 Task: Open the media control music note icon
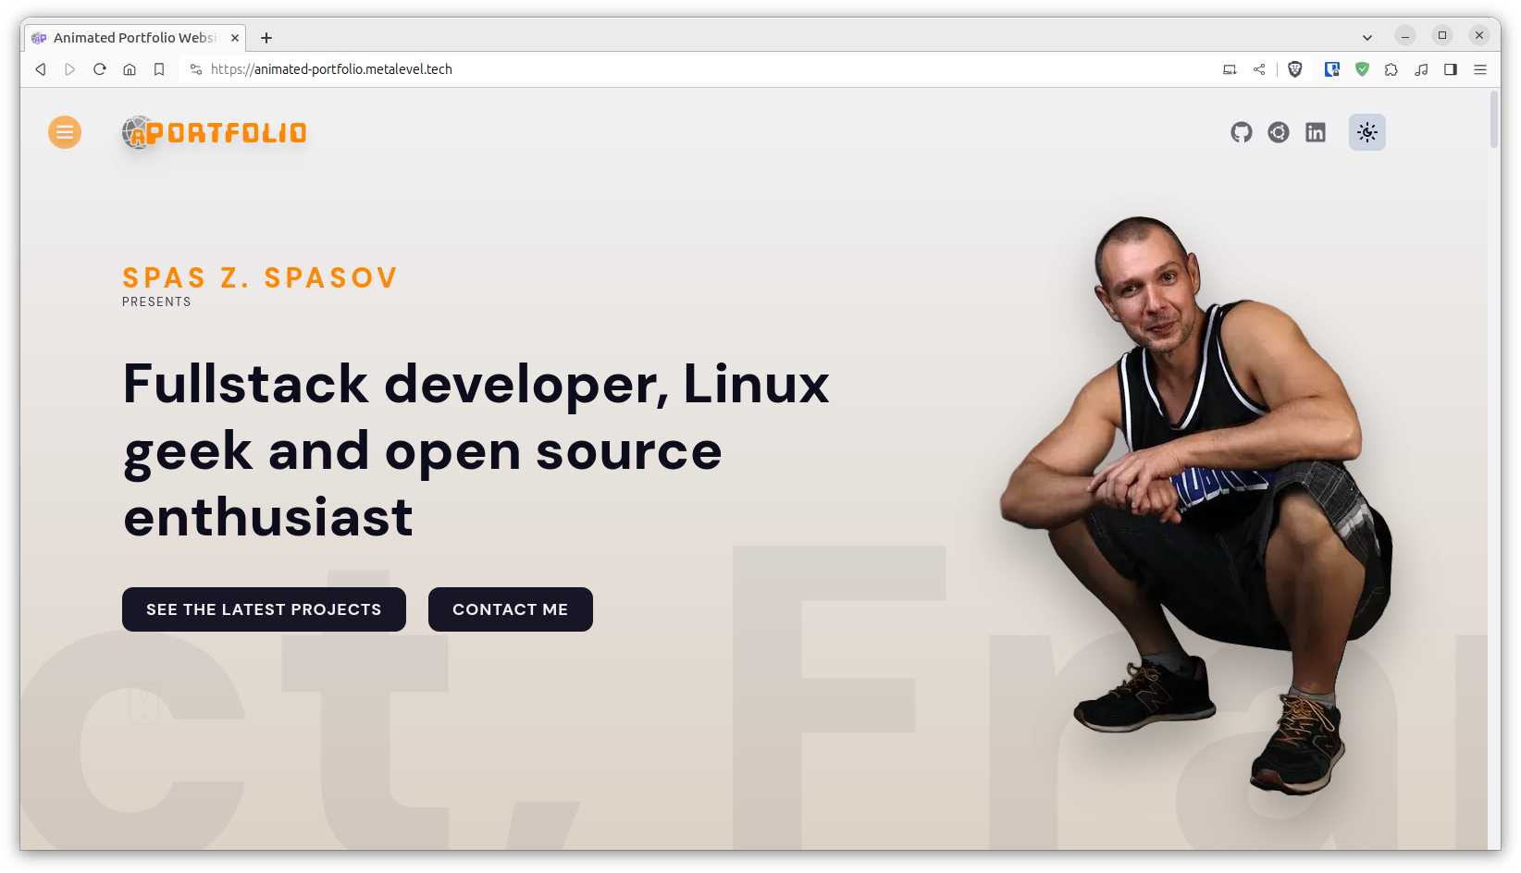pos(1421,69)
